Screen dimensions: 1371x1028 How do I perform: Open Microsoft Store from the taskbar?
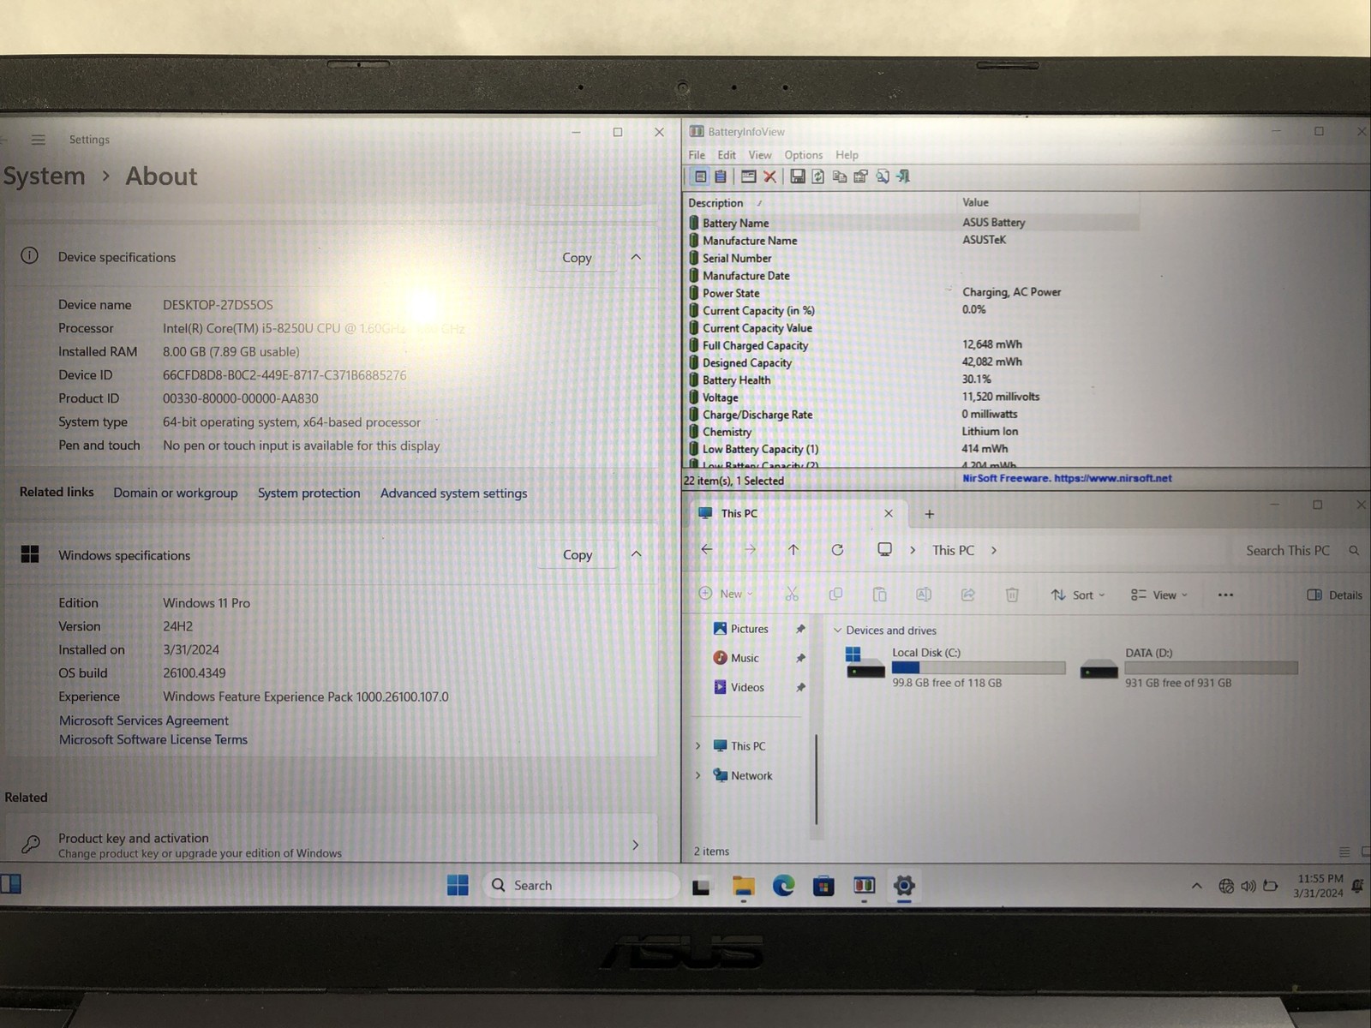click(x=823, y=886)
